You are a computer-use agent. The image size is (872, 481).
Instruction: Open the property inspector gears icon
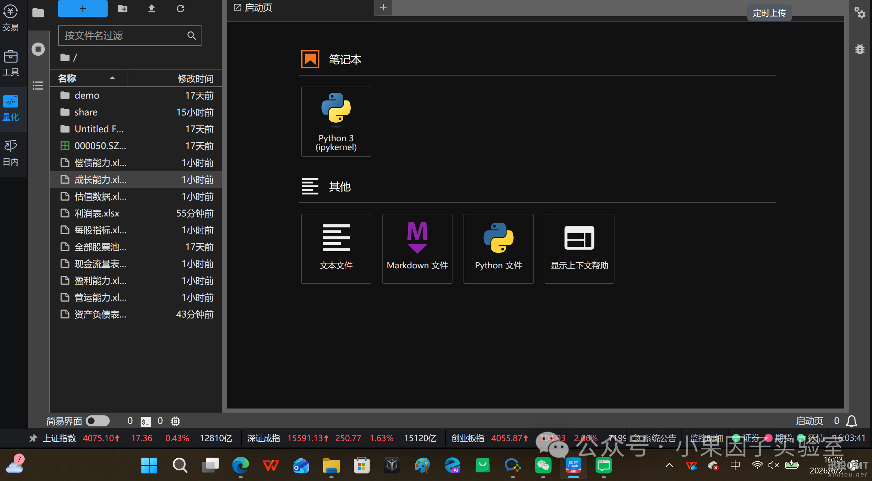860,13
